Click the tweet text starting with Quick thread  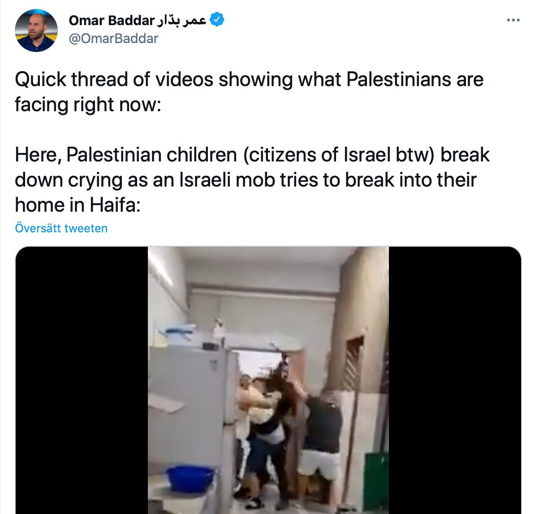[249, 92]
